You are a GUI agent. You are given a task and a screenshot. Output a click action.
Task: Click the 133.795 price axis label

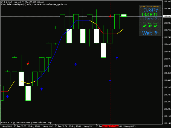(167, 30)
